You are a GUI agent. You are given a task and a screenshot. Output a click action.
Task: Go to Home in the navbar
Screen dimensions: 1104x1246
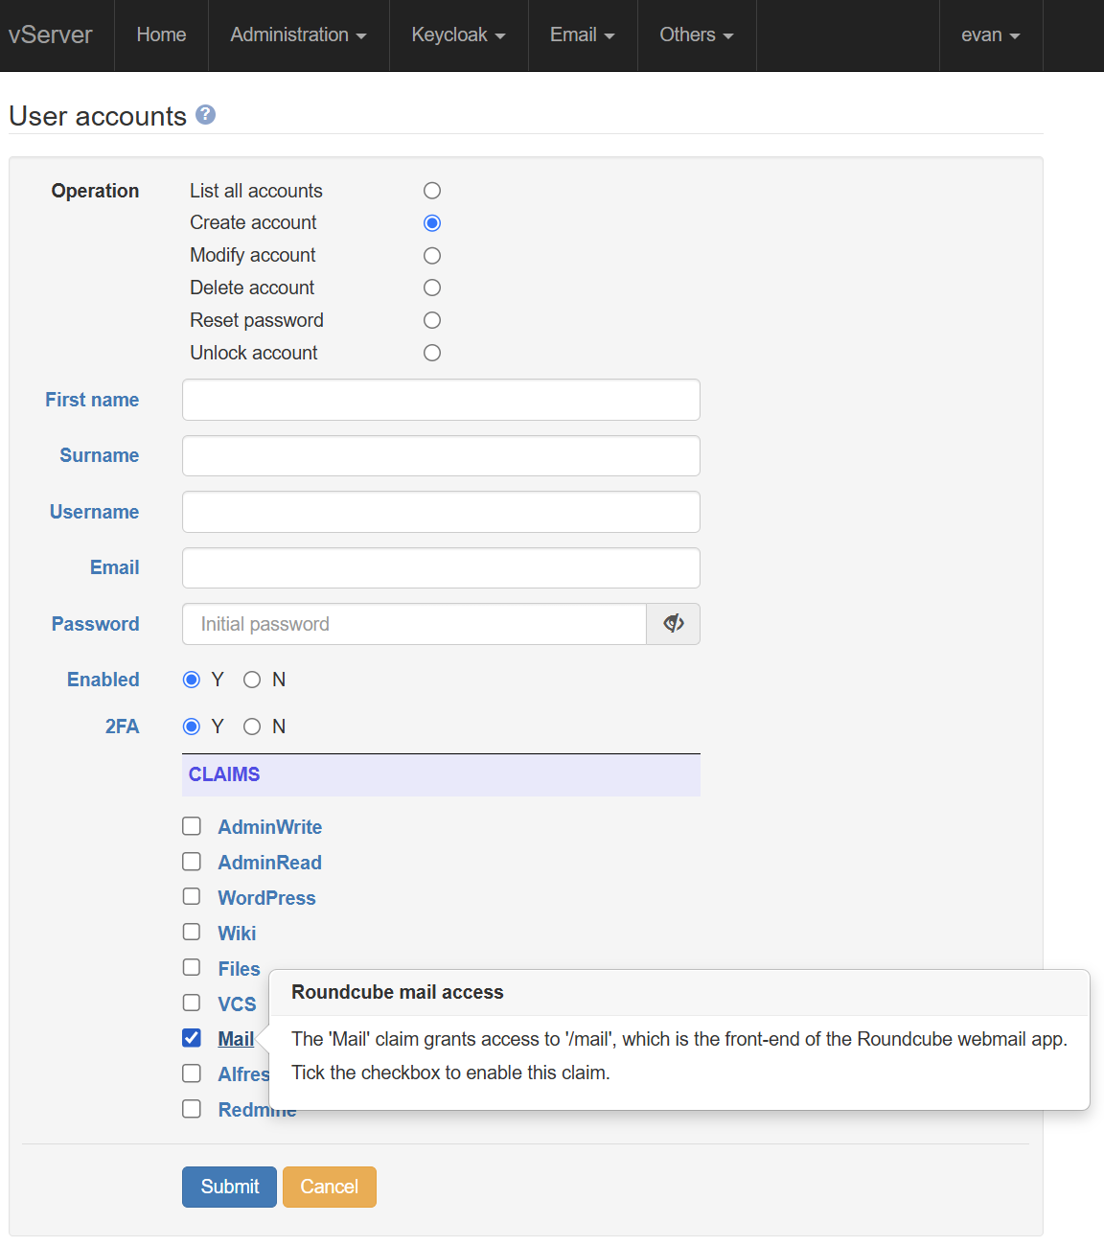[161, 35]
